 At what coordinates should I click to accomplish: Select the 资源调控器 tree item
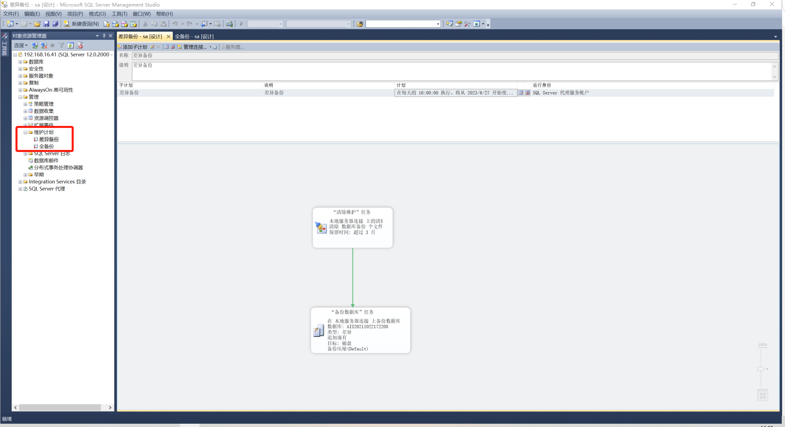(x=46, y=118)
